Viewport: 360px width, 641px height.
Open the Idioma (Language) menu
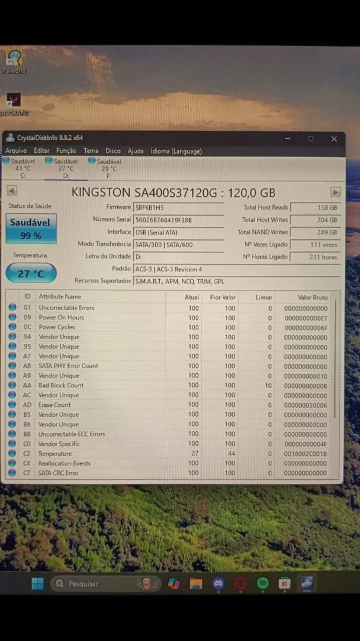(176, 151)
